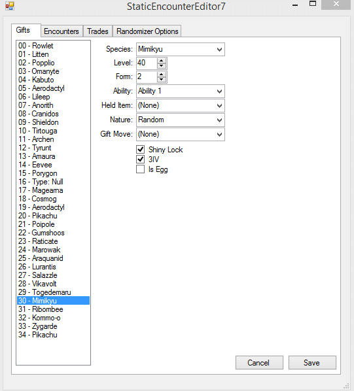Maximize the StaticEncounterEditor7 window

pos(313,4)
